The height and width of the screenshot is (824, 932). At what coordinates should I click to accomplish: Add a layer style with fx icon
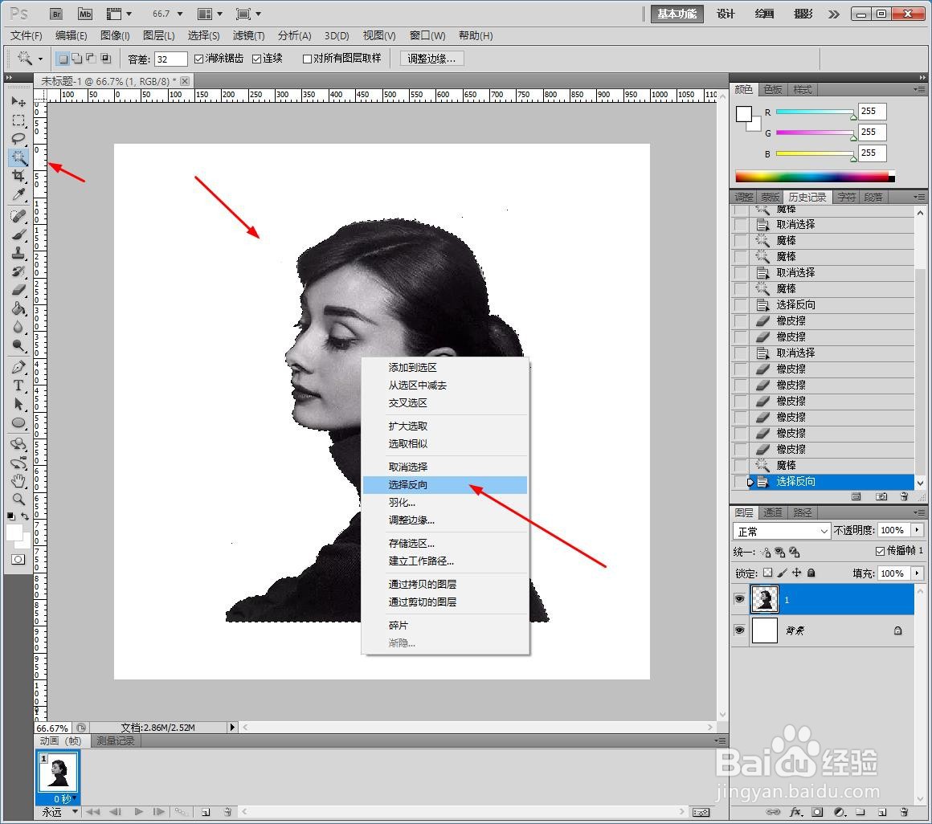click(x=795, y=812)
